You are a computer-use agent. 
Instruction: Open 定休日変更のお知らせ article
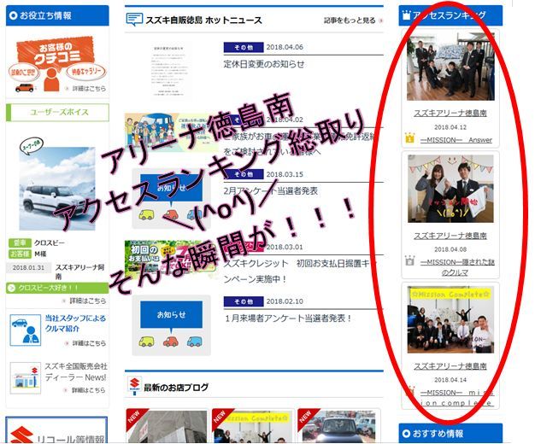pos(264,64)
